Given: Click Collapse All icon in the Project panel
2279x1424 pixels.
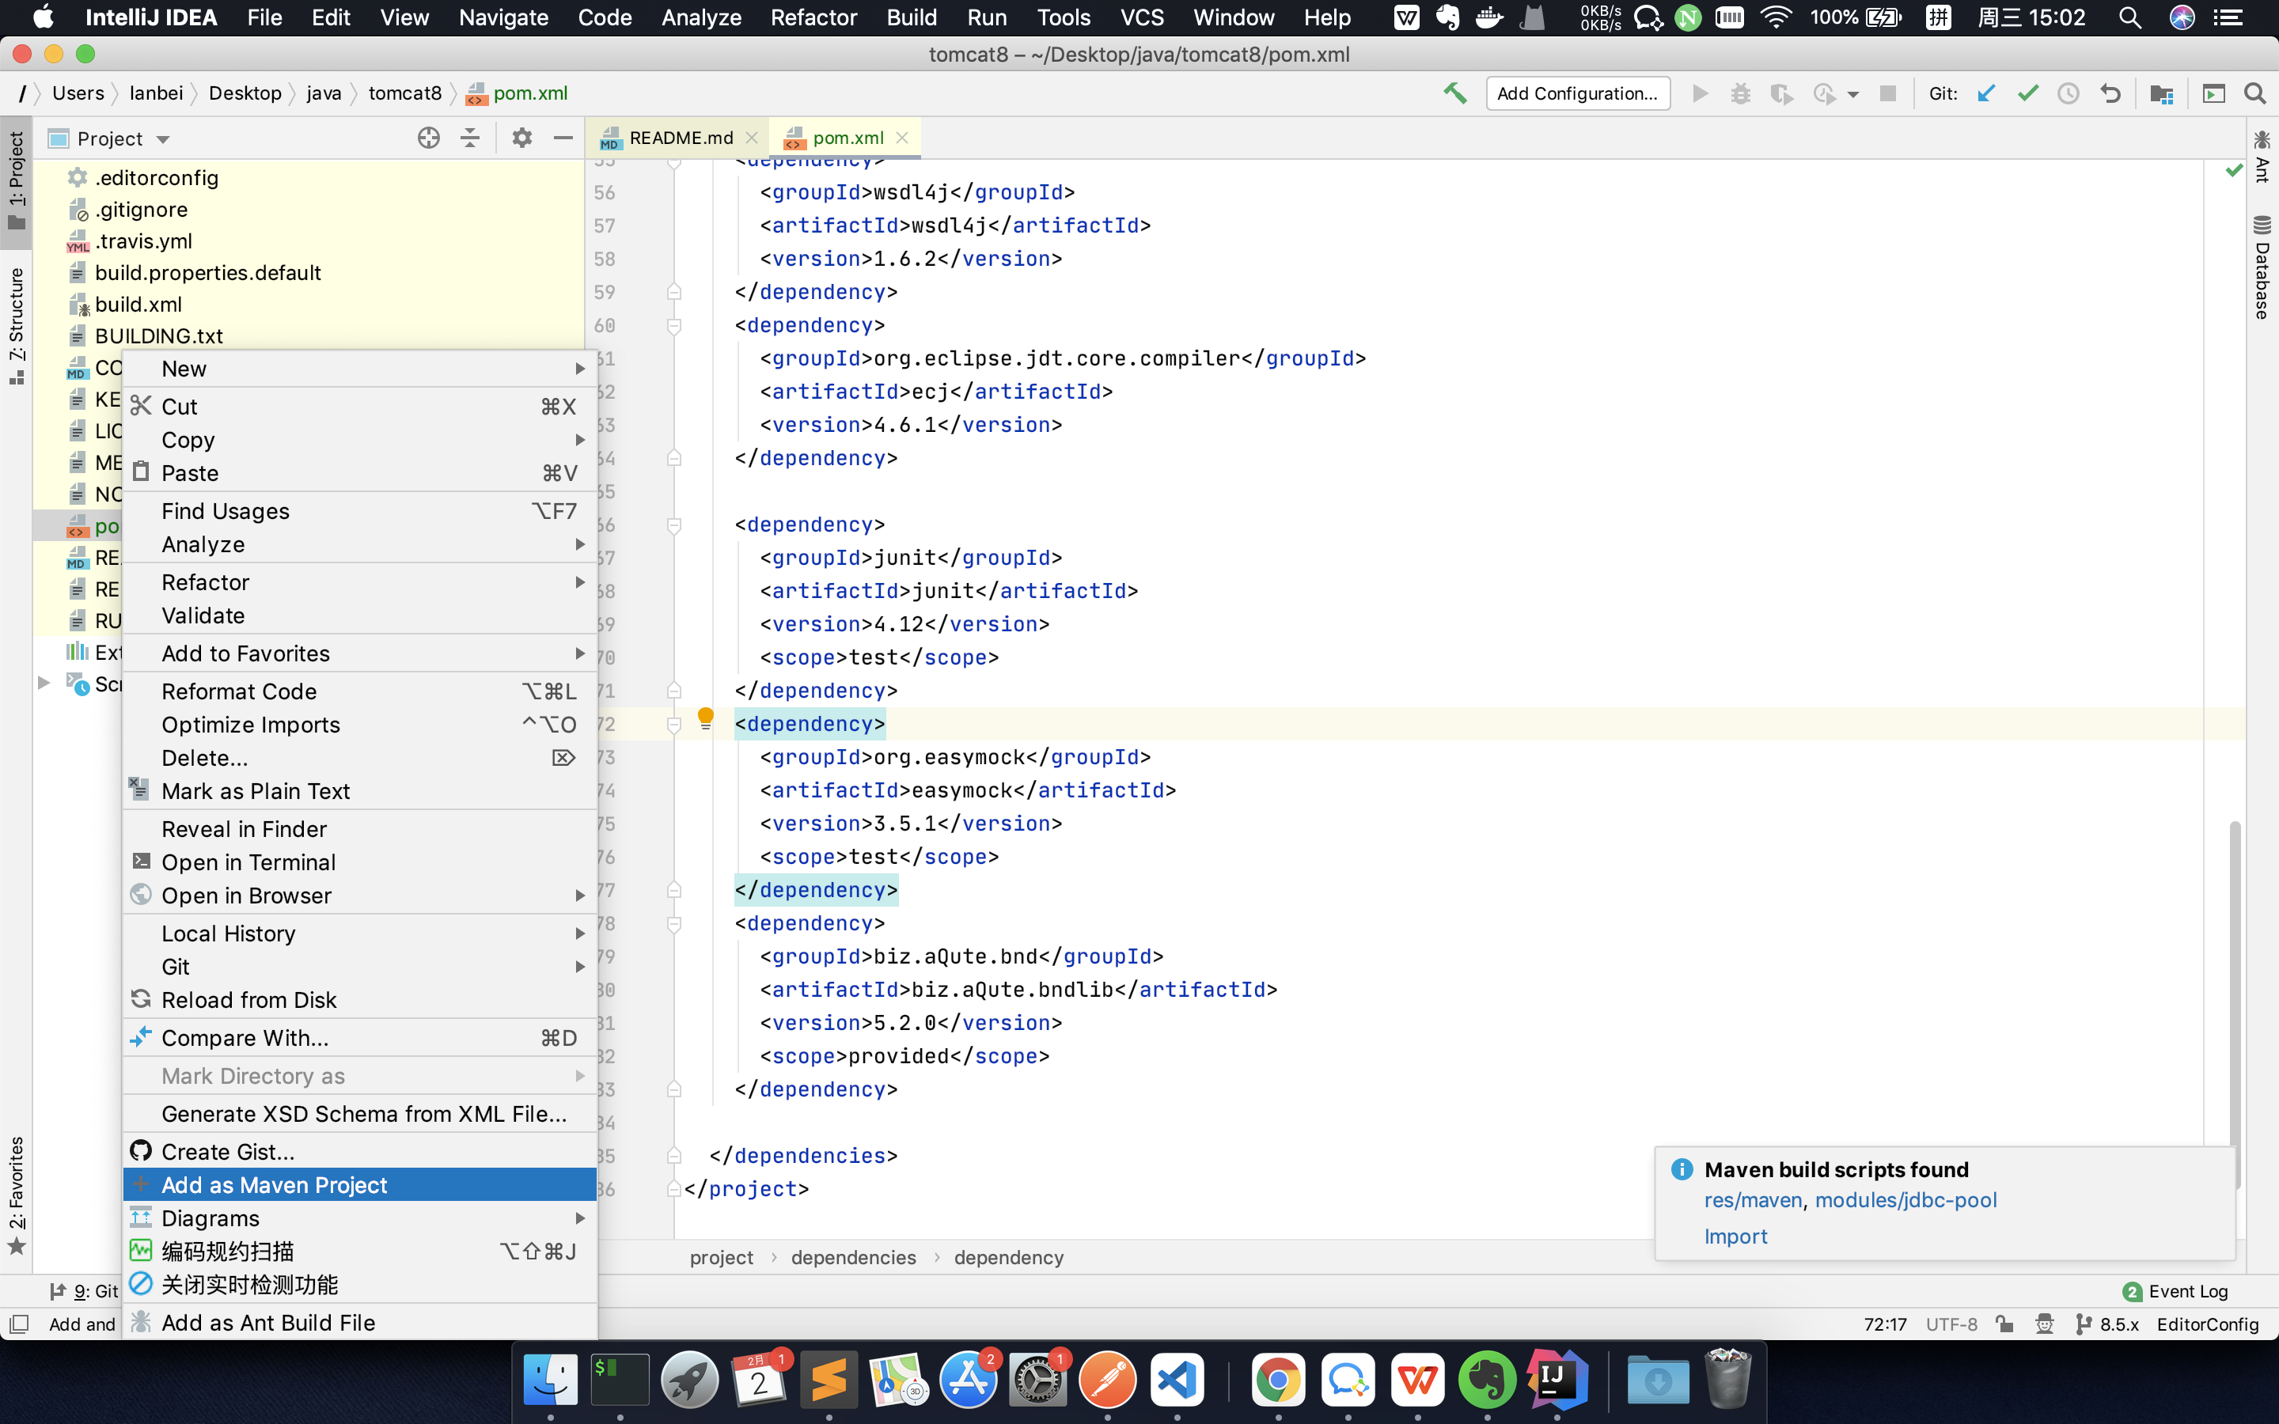Looking at the screenshot, I should 470,138.
